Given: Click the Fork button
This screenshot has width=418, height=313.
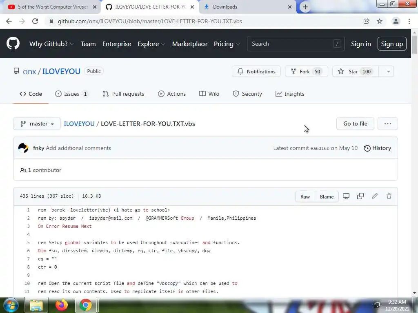Looking at the screenshot, I should [x=306, y=72].
